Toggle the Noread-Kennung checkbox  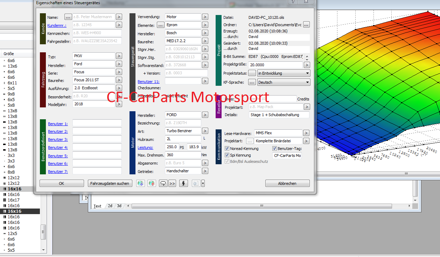click(x=227, y=149)
